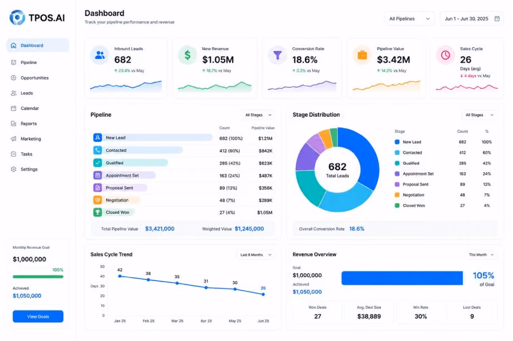This screenshot has width=513, height=341.
Task: Click the New Revenue dollar icon
Action: [x=188, y=55]
